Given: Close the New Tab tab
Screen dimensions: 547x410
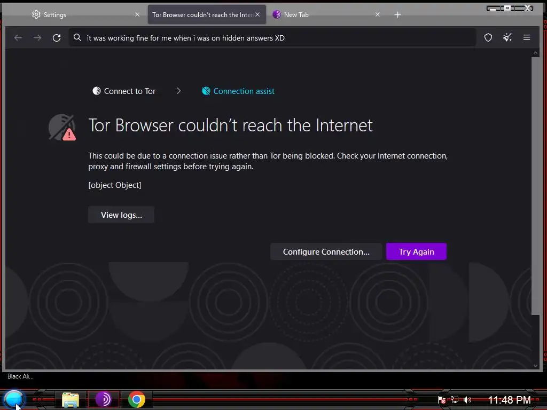Looking at the screenshot, I should (x=378, y=14).
